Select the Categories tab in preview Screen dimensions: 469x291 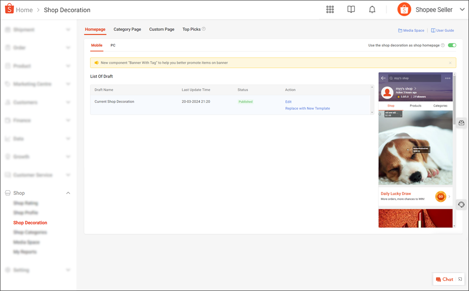[440, 106]
